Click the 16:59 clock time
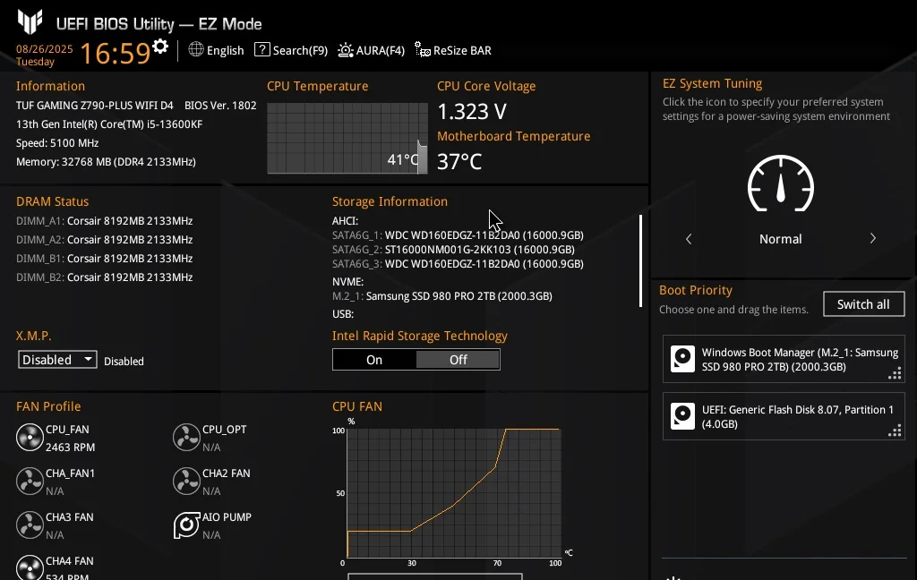 pos(116,53)
